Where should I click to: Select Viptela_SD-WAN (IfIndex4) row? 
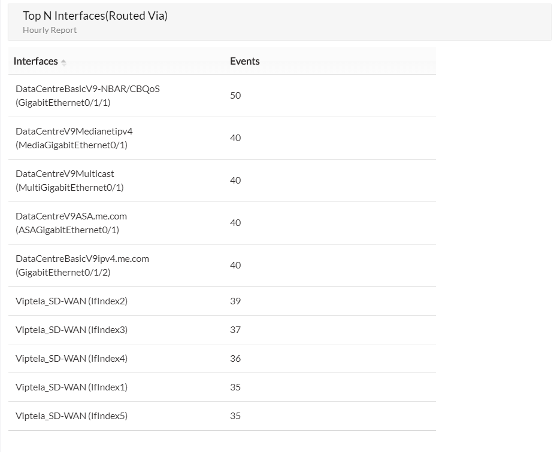tap(72, 358)
